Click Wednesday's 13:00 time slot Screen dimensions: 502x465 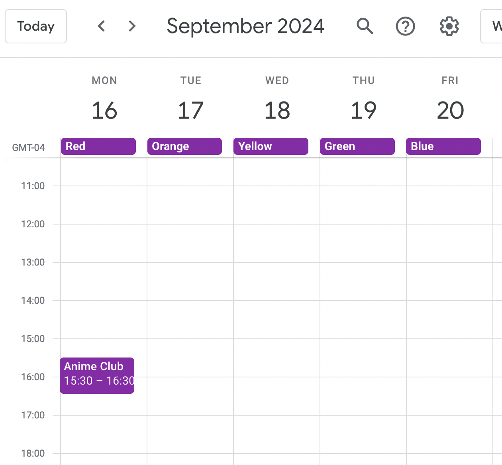[x=276, y=281]
